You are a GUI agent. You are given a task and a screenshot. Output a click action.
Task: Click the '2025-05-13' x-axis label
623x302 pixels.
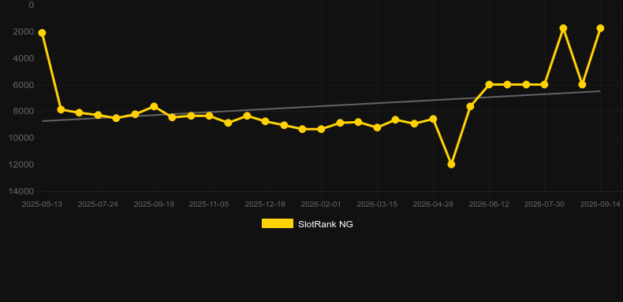click(x=42, y=204)
